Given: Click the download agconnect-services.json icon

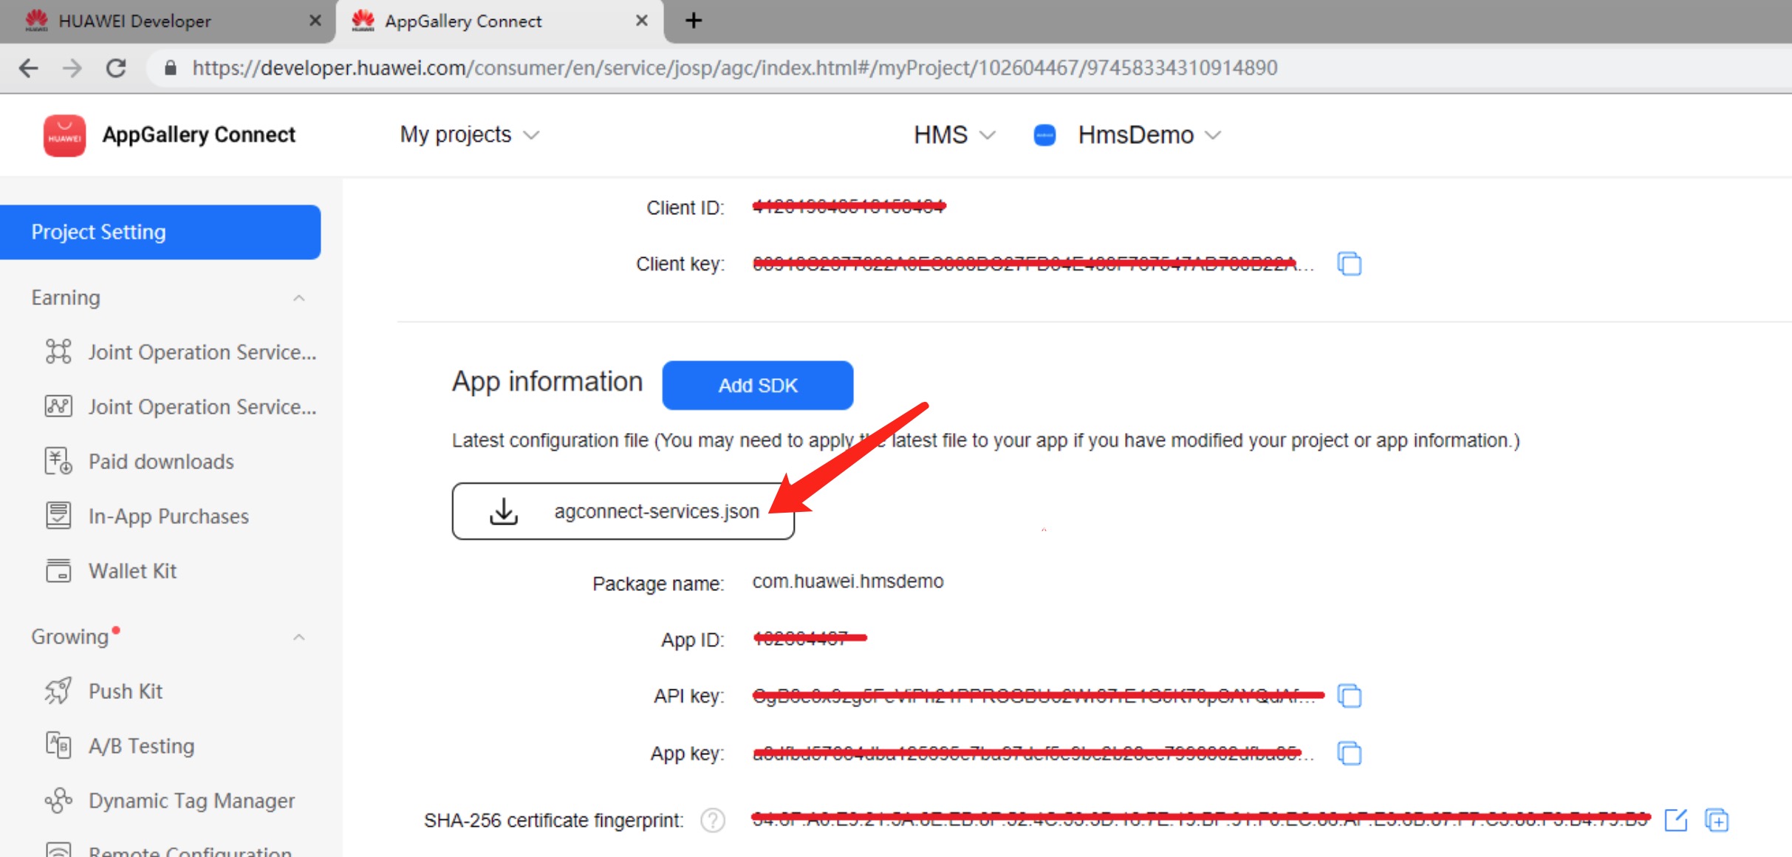Looking at the screenshot, I should coord(503,511).
